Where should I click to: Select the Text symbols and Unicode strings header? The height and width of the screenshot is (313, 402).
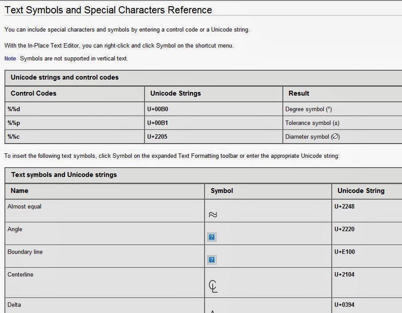(x=62, y=175)
